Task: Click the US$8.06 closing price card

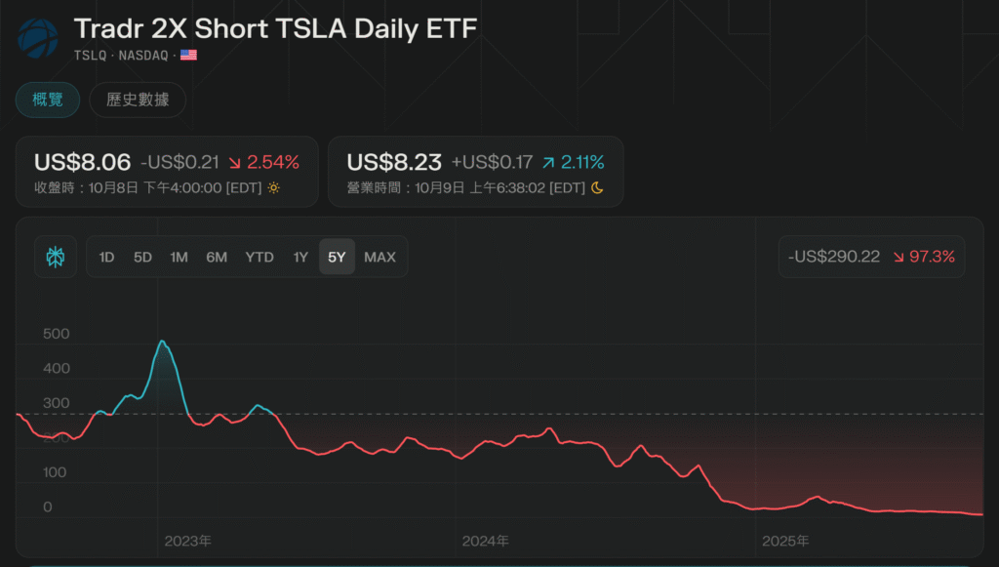Action: (166, 172)
